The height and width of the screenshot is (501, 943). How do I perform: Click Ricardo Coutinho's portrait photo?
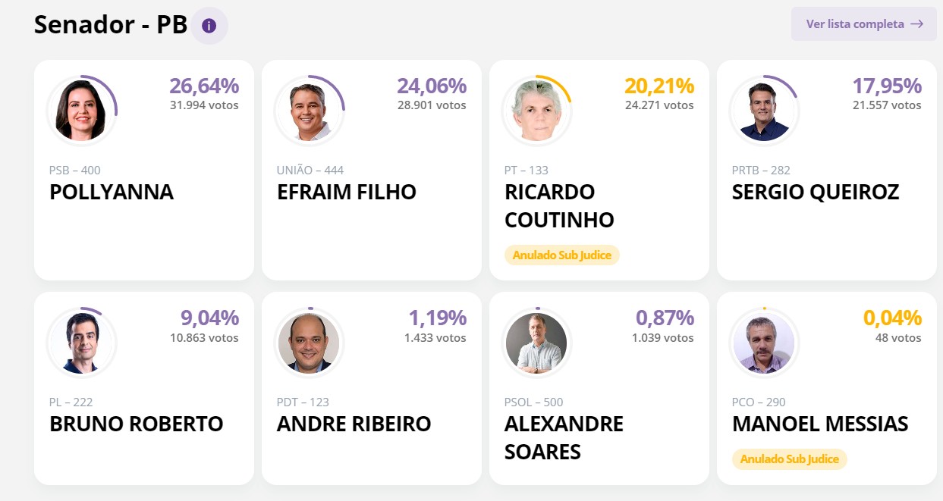[x=536, y=110]
